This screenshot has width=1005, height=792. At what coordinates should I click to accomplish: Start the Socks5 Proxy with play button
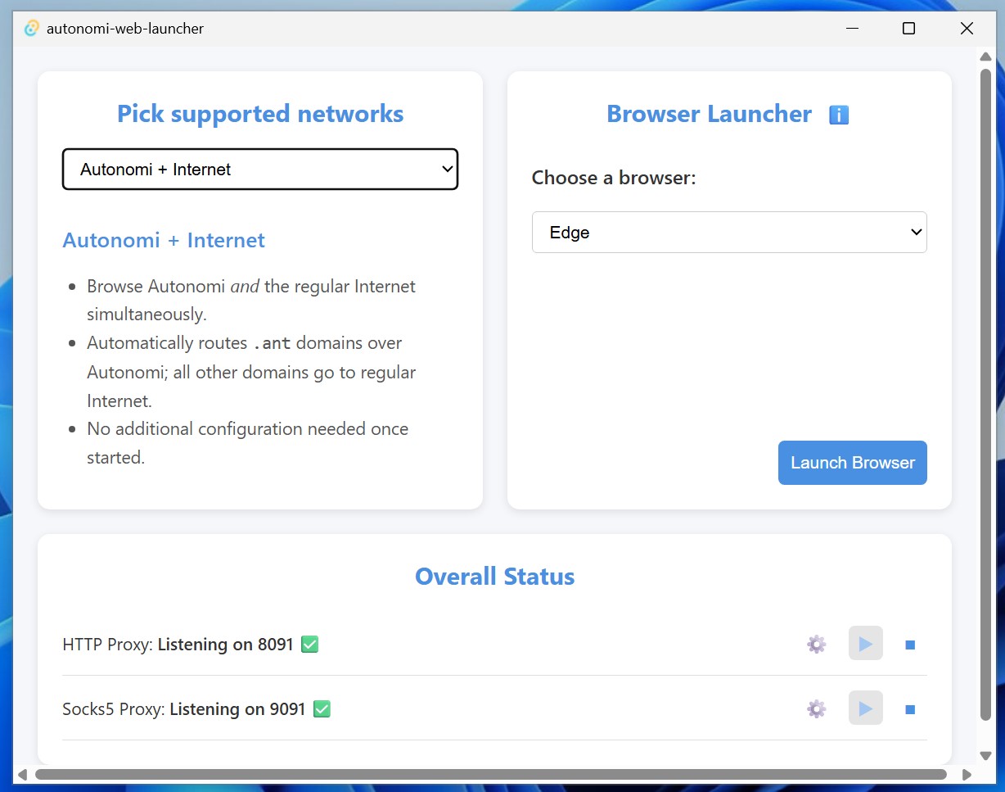pos(865,708)
